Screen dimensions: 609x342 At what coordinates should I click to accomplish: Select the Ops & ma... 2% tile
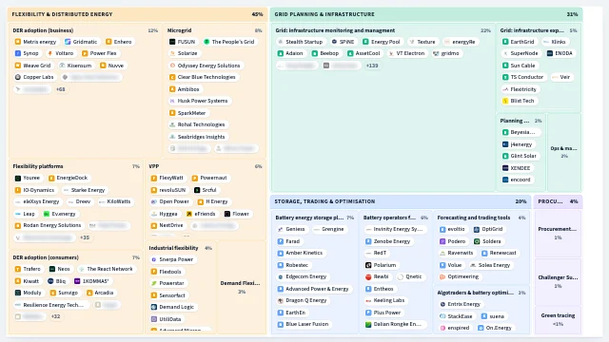(x=563, y=152)
